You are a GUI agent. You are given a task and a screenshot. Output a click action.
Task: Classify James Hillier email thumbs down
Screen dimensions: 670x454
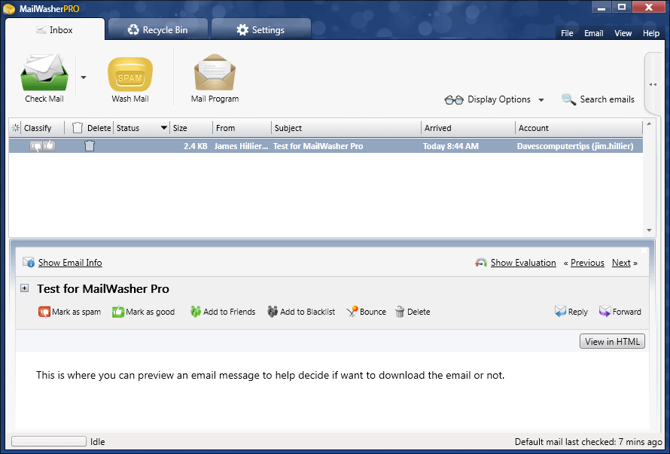pos(36,146)
